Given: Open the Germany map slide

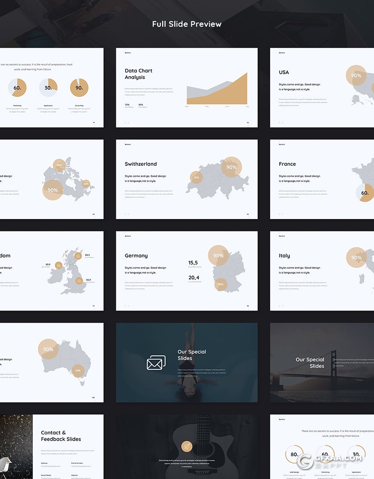Looking at the screenshot, I should (187, 271).
